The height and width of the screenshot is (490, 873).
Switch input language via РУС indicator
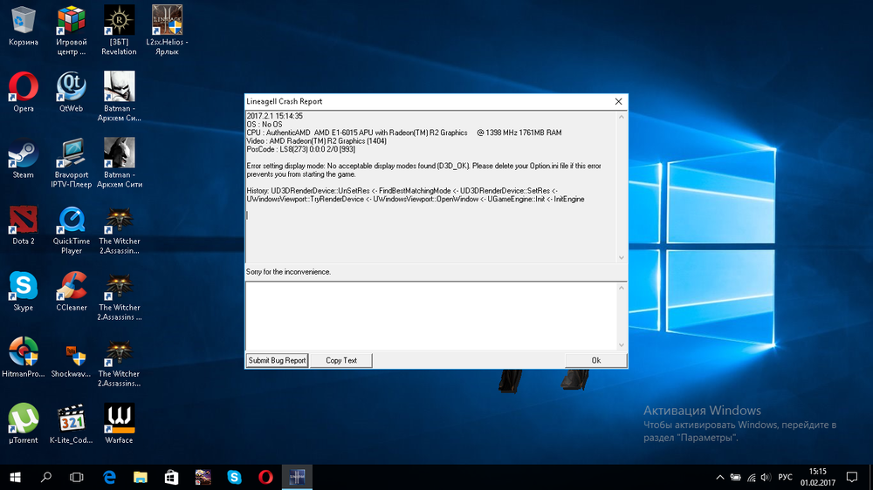coord(785,477)
